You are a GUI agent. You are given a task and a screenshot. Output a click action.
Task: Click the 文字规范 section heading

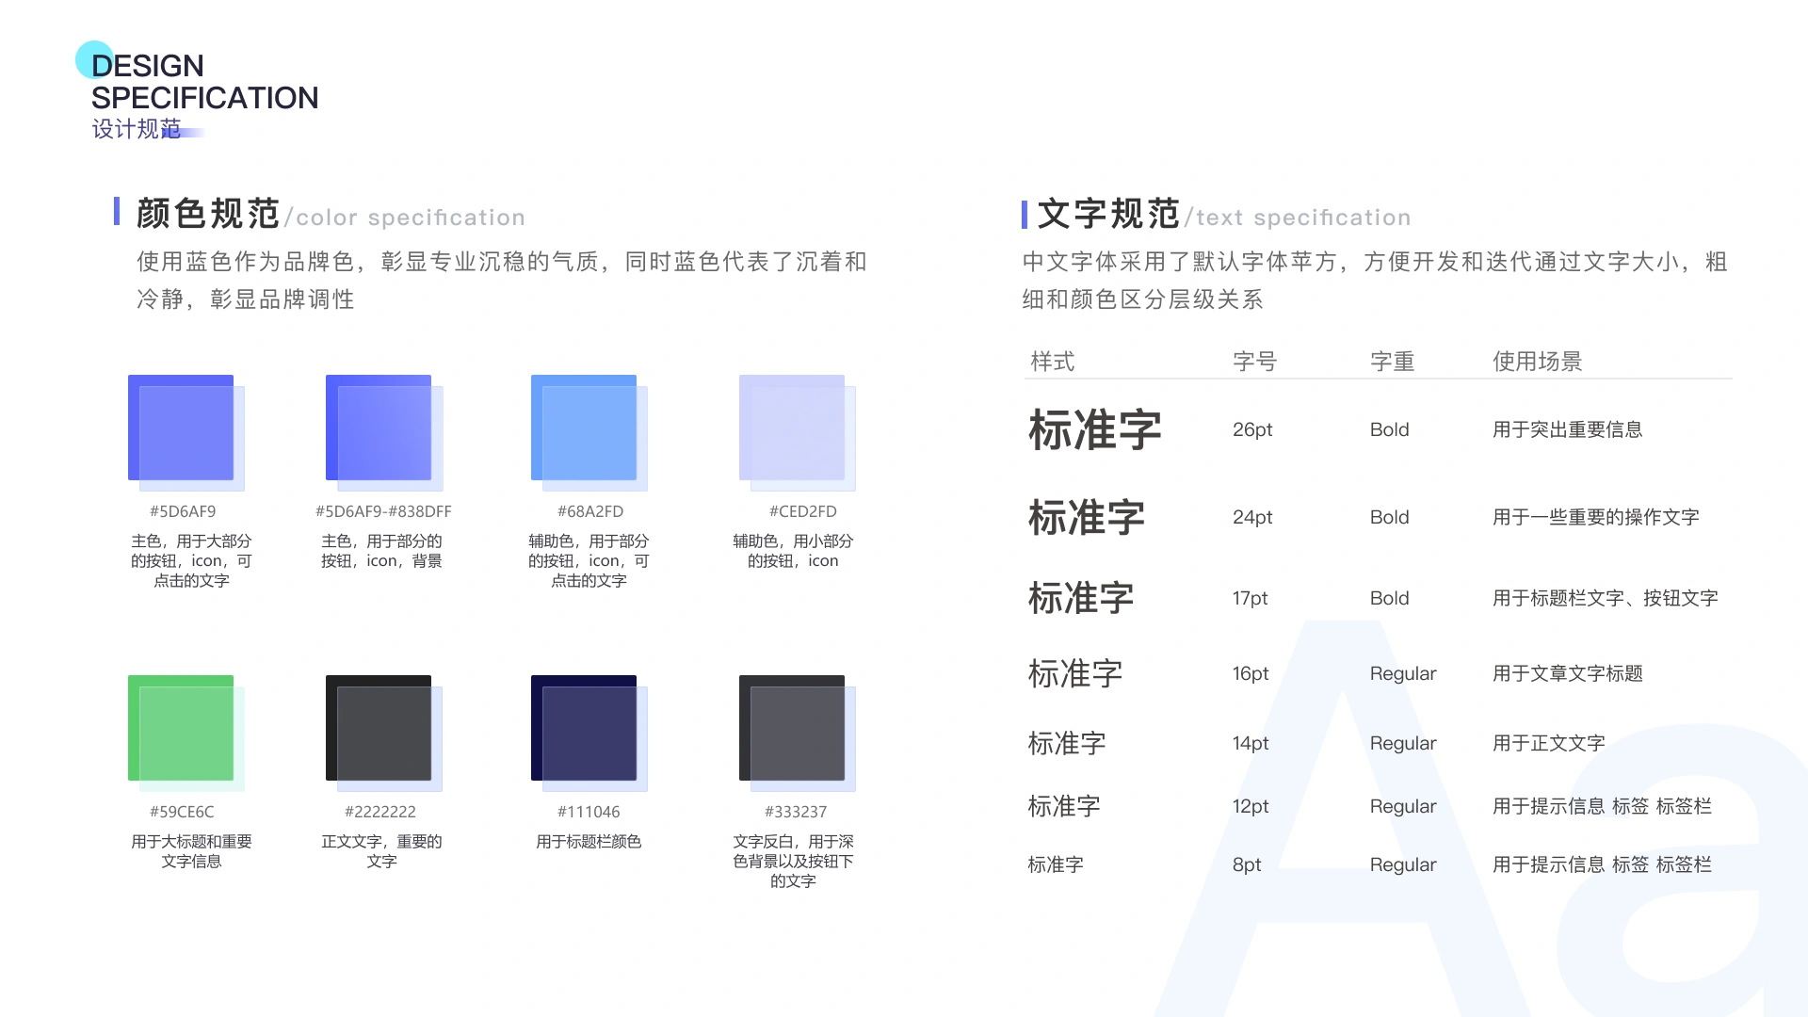click(x=1108, y=214)
